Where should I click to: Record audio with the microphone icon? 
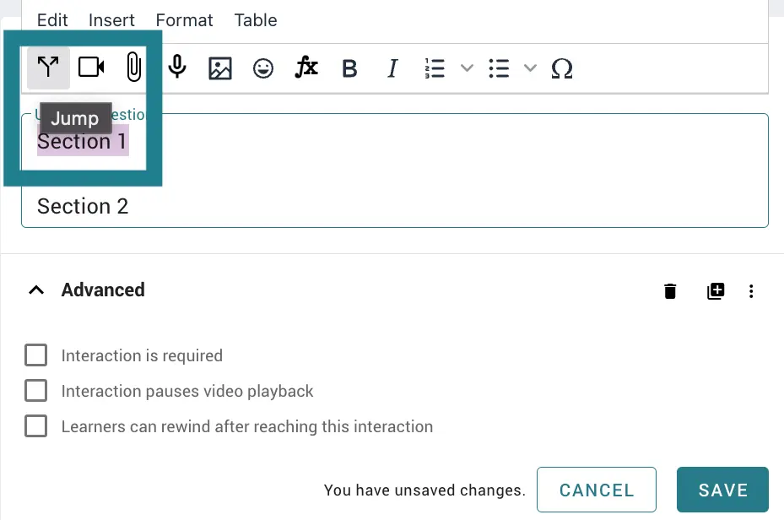coord(177,68)
